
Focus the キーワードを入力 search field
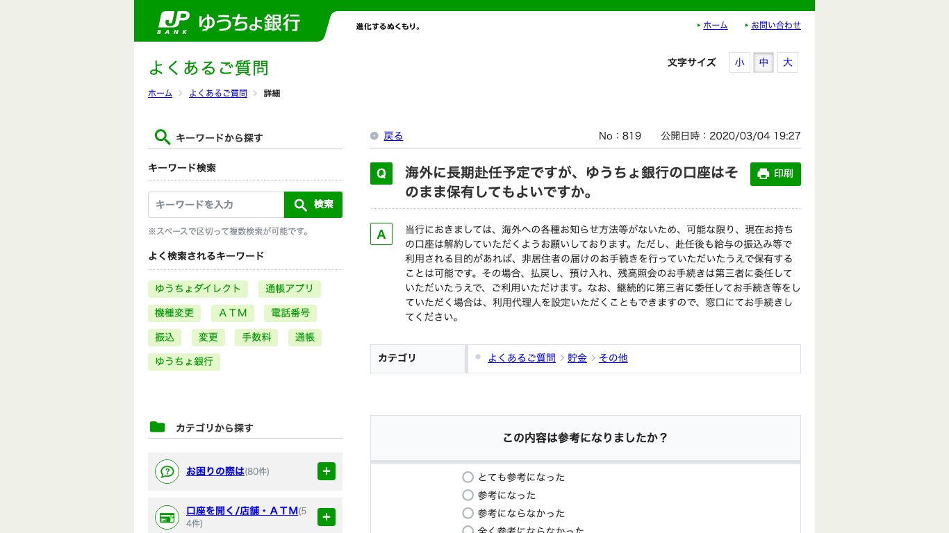pyautogui.click(x=216, y=205)
